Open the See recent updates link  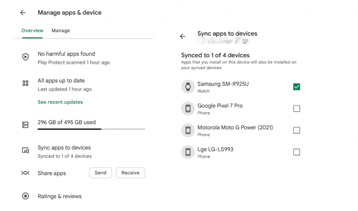pyautogui.click(x=60, y=102)
